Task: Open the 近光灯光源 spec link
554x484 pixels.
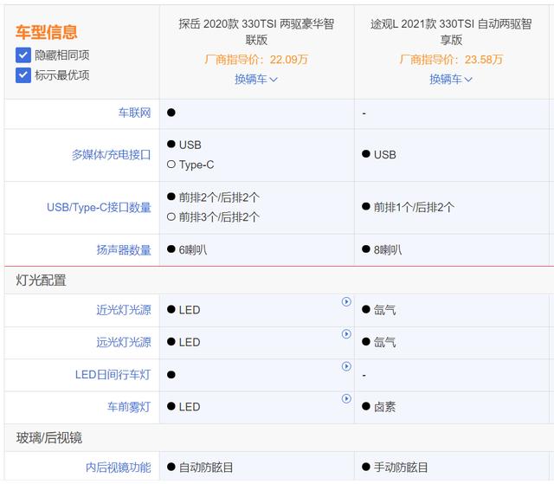Action: pos(124,310)
